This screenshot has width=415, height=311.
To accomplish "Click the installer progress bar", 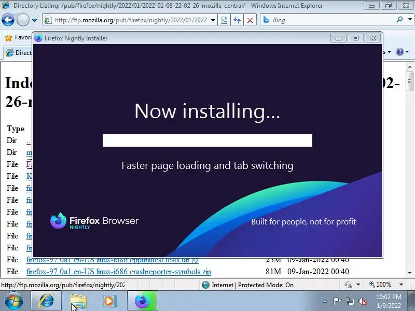I will [207, 140].
